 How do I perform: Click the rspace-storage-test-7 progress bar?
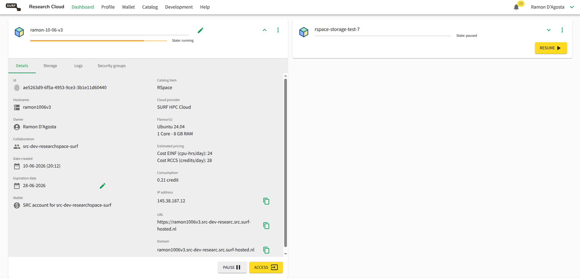coord(383,36)
